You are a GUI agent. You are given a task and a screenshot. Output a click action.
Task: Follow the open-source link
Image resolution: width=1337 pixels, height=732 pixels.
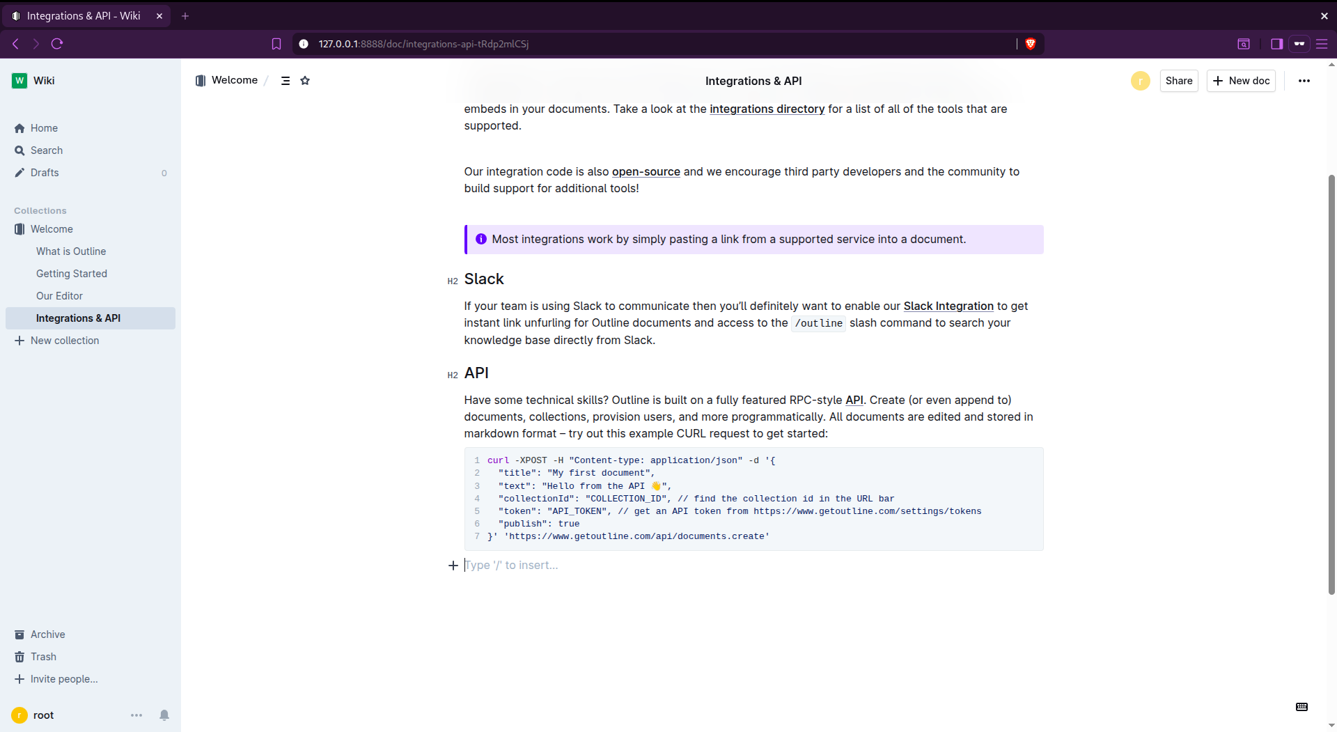646,172
